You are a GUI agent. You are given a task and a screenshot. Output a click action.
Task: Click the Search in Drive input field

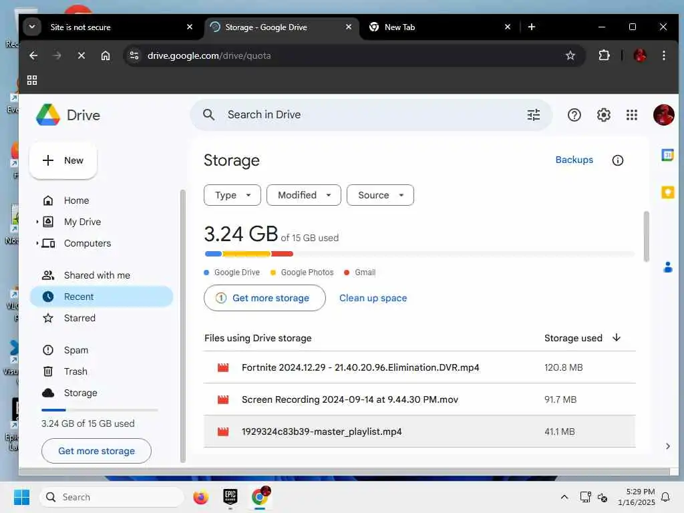[371, 115]
